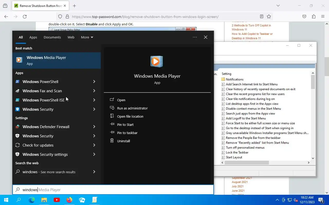The image size is (329, 205).
Task: Click 'Lock the Taskbar' policy setting
Action: click(x=237, y=152)
